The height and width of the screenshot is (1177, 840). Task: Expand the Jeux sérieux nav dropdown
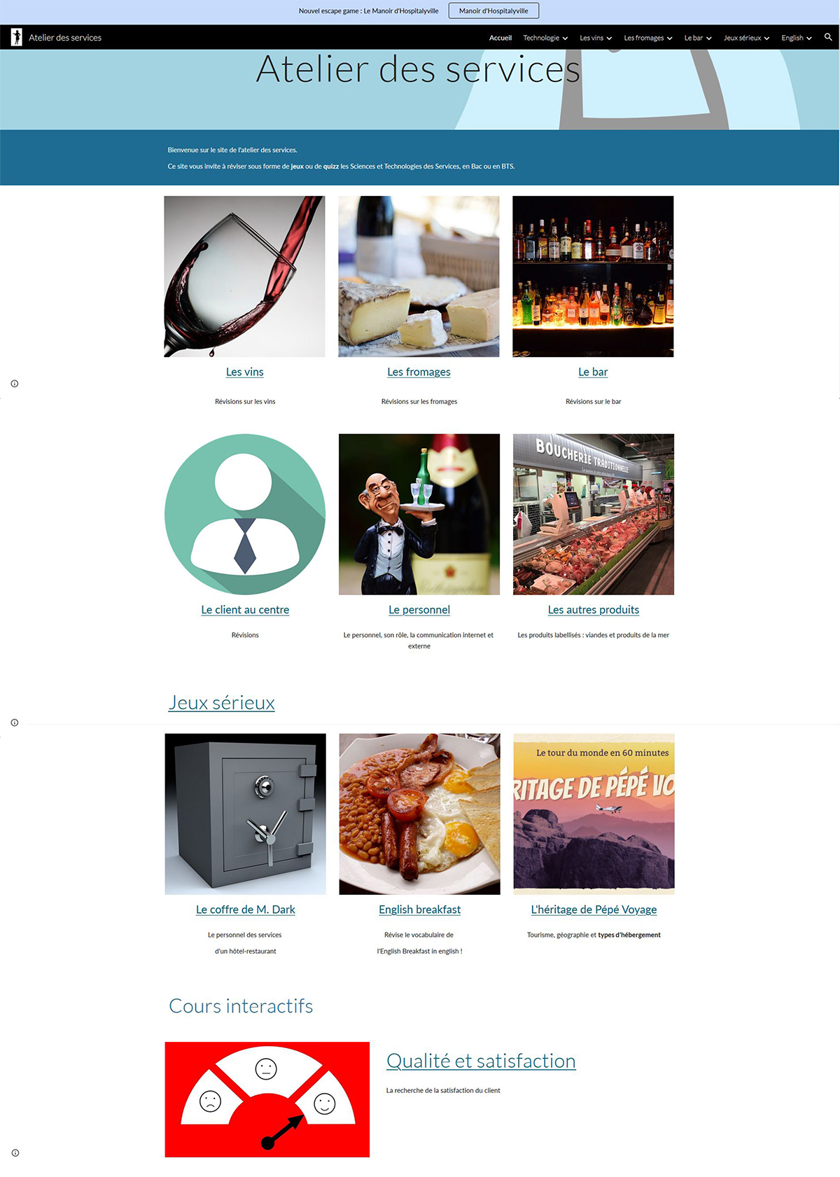point(746,38)
